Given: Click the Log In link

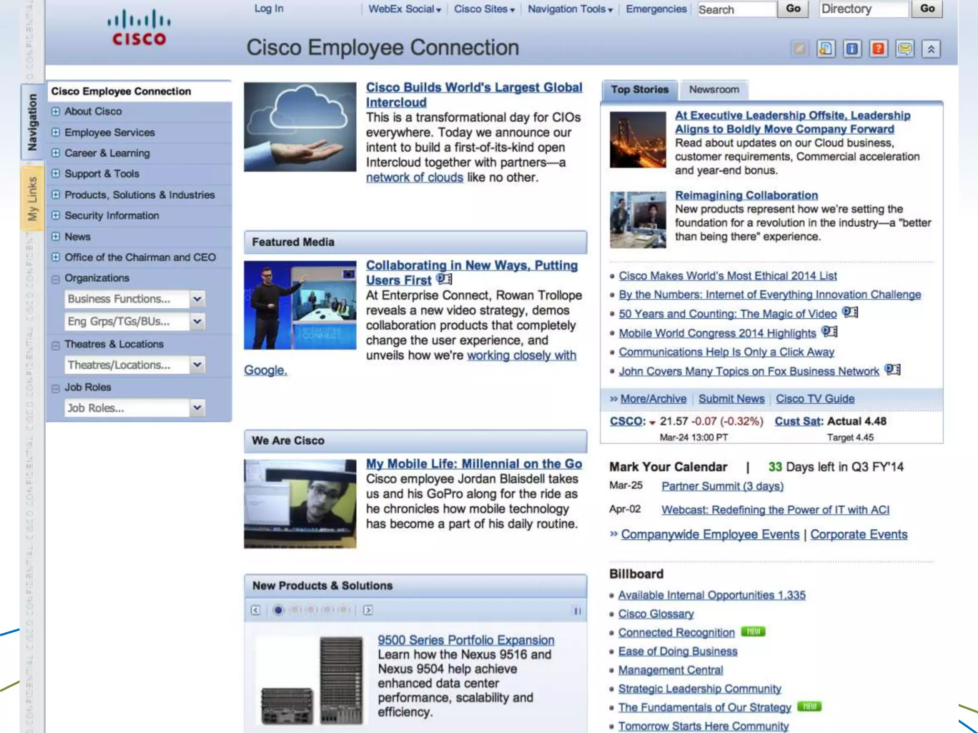Looking at the screenshot, I should [x=269, y=9].
